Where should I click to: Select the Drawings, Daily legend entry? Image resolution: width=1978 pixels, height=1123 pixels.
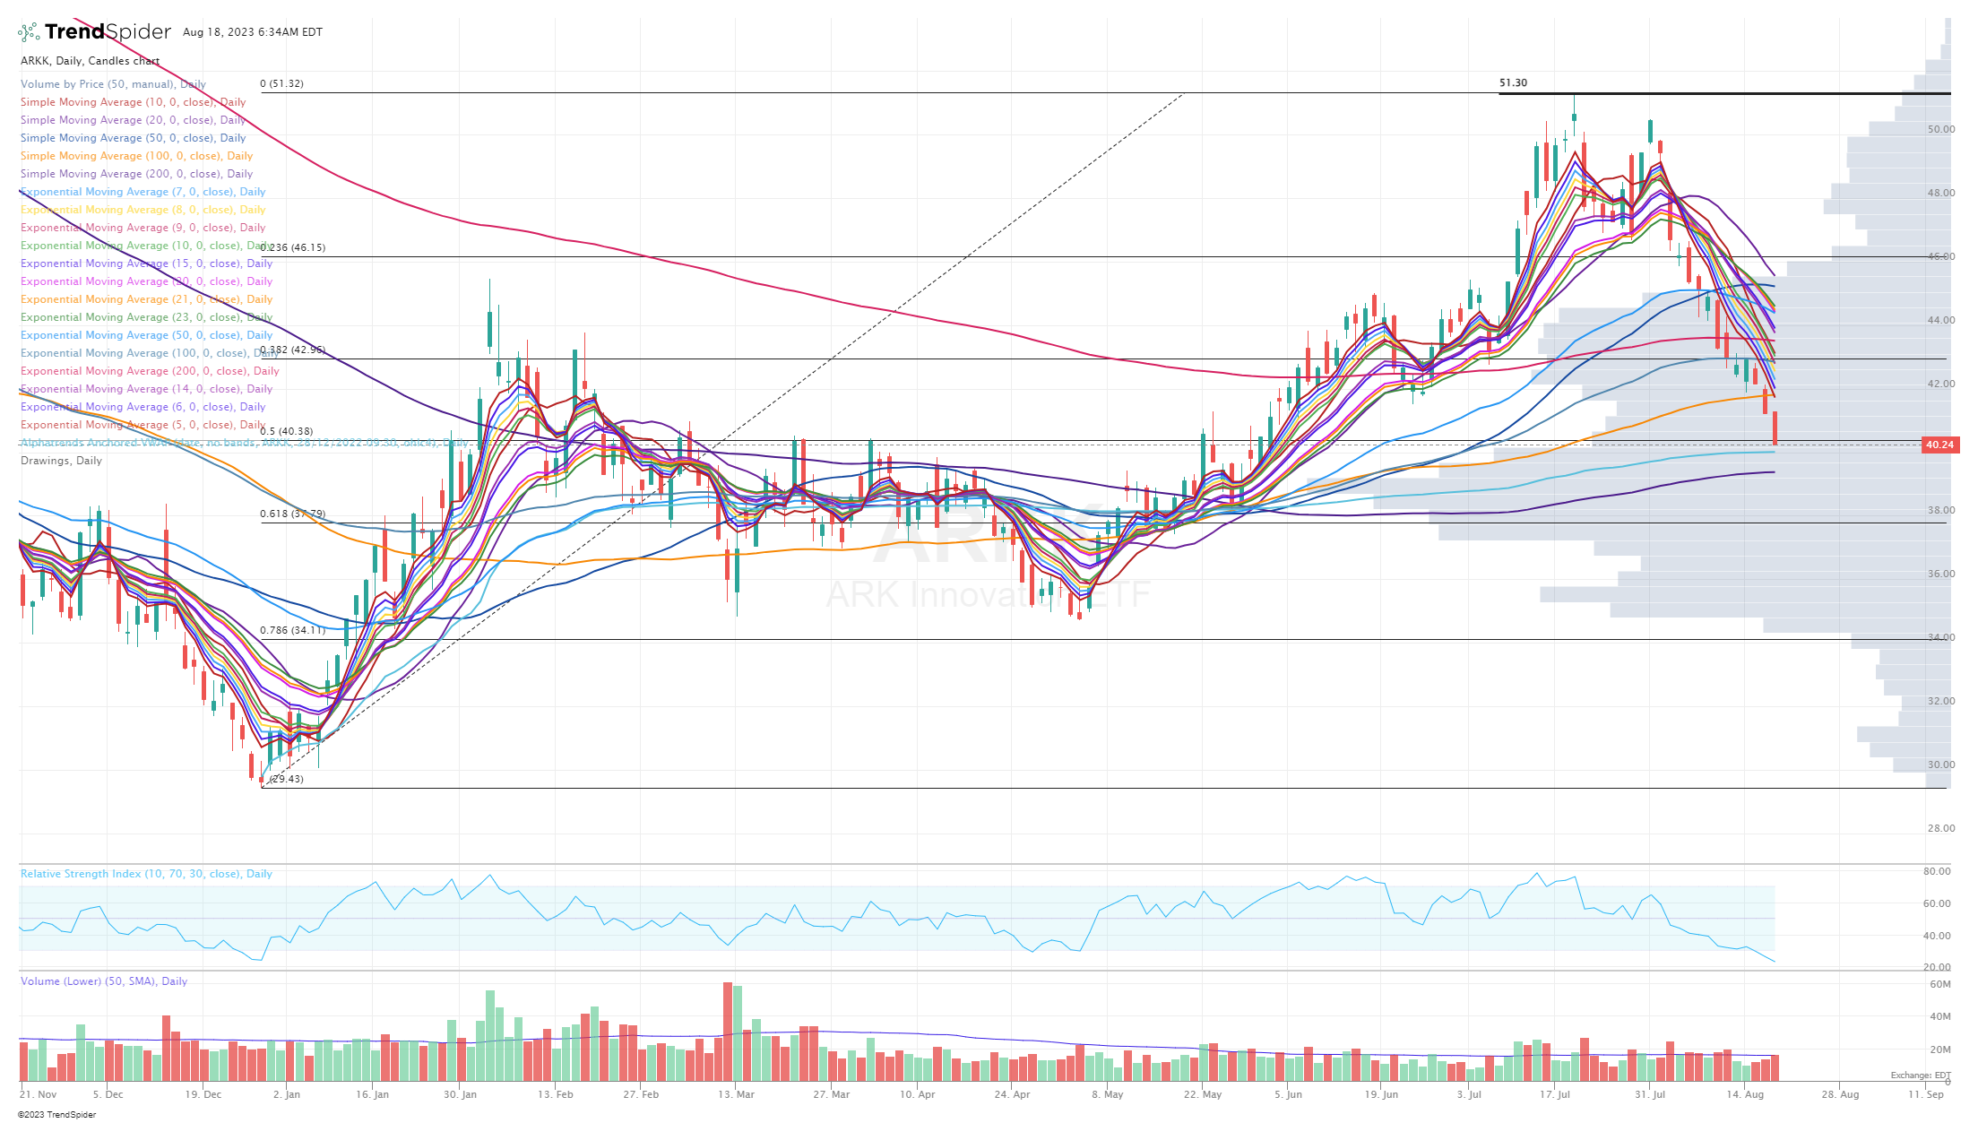61,461
